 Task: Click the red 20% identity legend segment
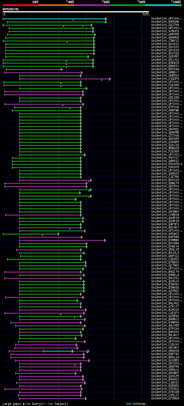pos(21,5)
